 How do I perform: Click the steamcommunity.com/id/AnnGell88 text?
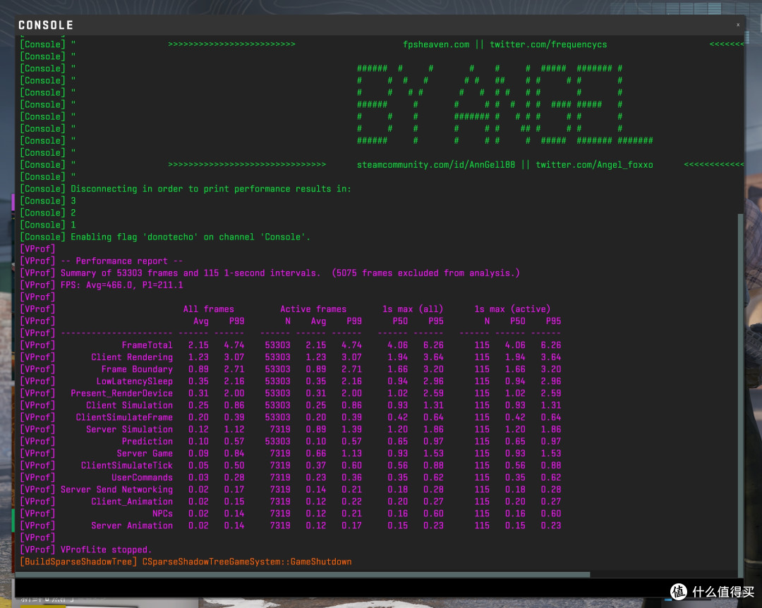click(436, 165)
